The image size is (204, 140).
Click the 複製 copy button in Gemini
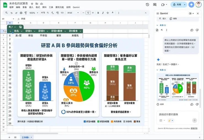tap(173, 18)
